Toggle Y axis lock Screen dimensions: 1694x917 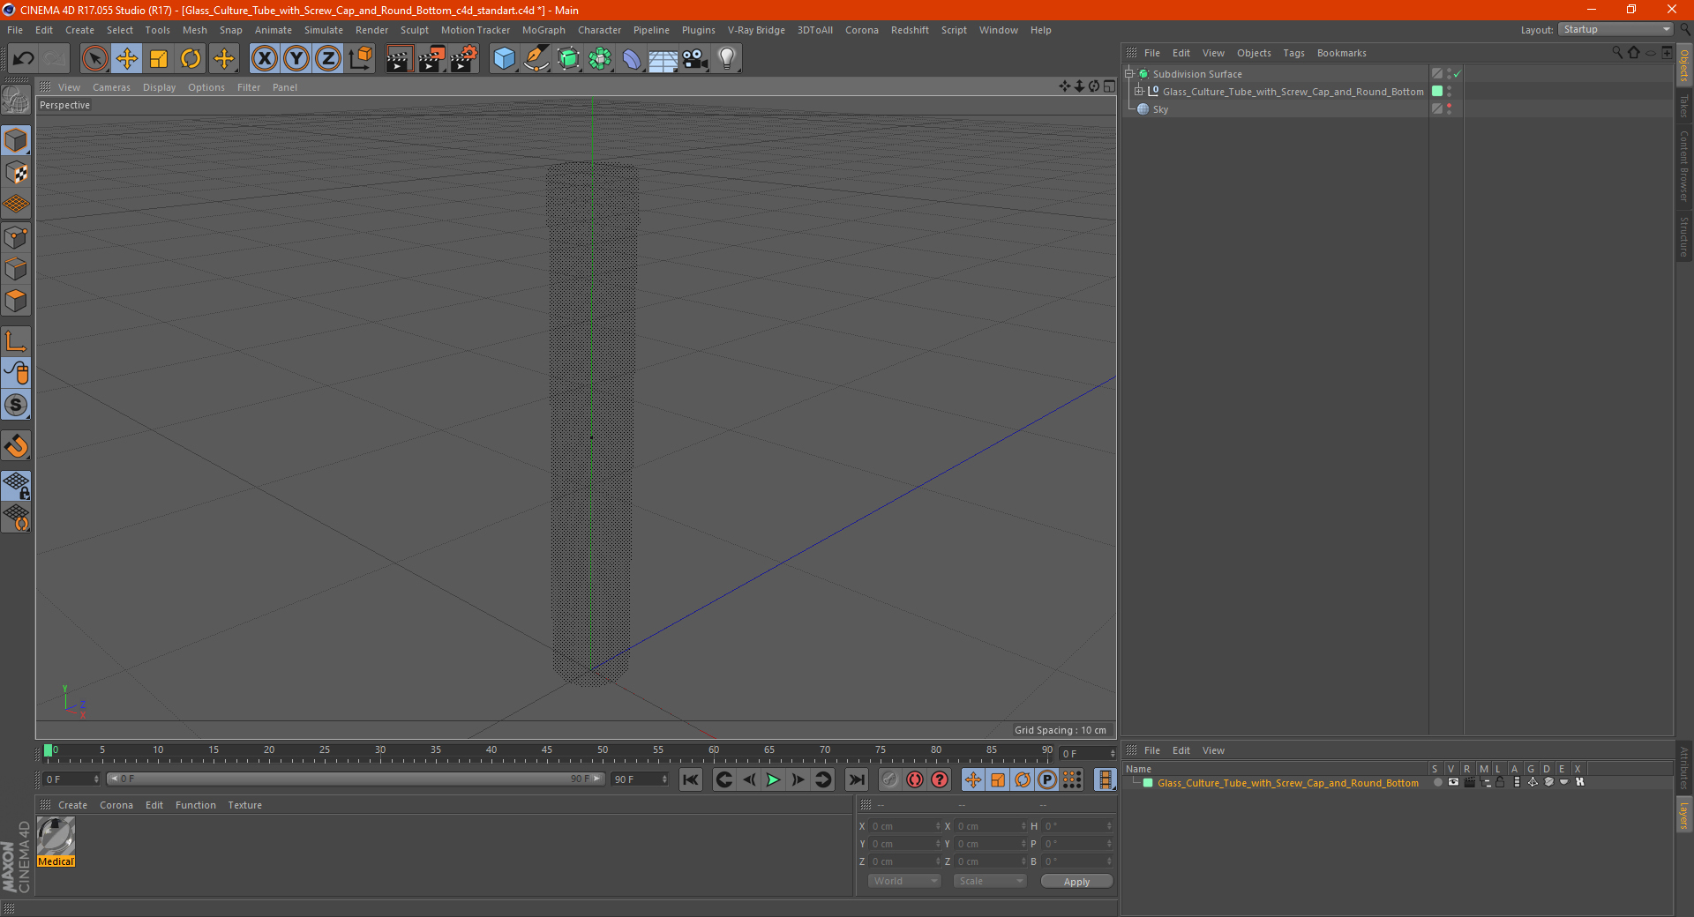(x=296, y=59)
